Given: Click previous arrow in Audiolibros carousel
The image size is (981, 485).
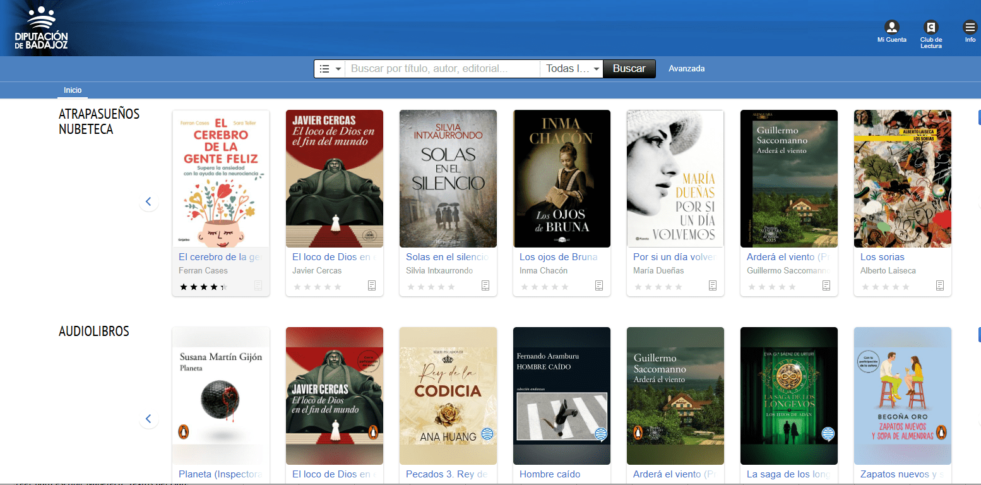Looking at the screenshot, I should tap(148, 419).
